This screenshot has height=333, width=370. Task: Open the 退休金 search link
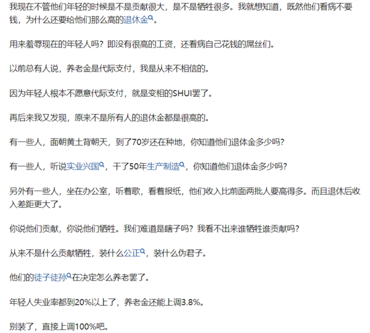coord(136,20)
